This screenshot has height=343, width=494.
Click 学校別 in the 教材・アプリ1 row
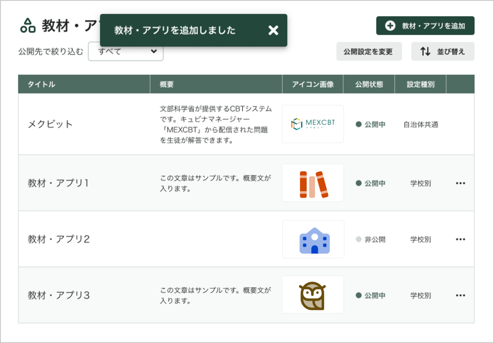421,184
